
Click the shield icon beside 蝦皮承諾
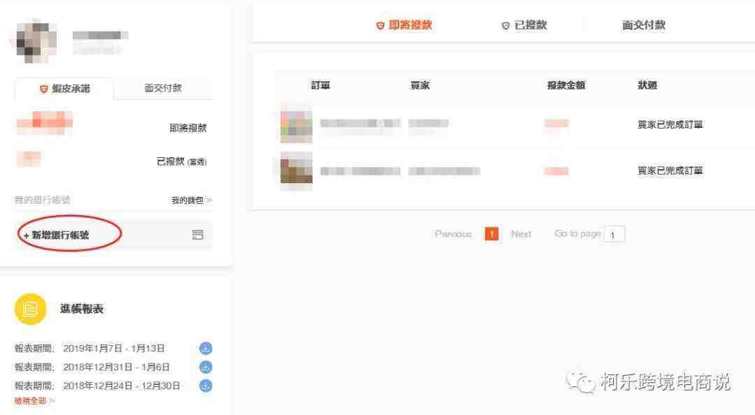44,89
